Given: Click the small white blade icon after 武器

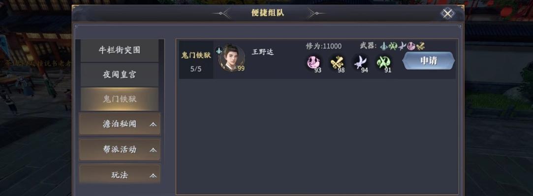Looking at the screenshot, I should [402, 46].
